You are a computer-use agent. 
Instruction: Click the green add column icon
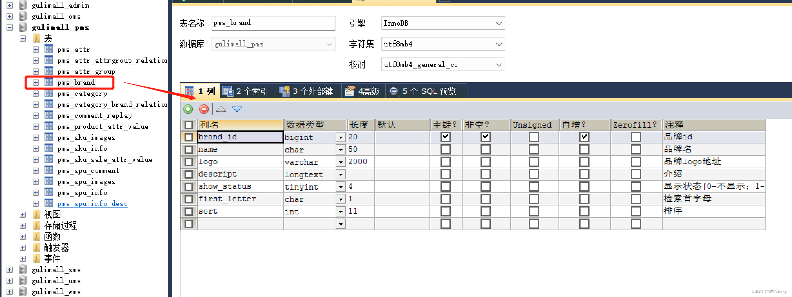click(188, 109)
